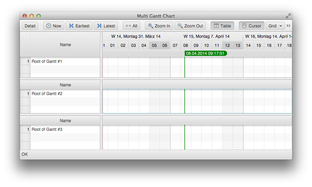Open the Grid dropdown

pyautogui.click(x=275, y=26)
